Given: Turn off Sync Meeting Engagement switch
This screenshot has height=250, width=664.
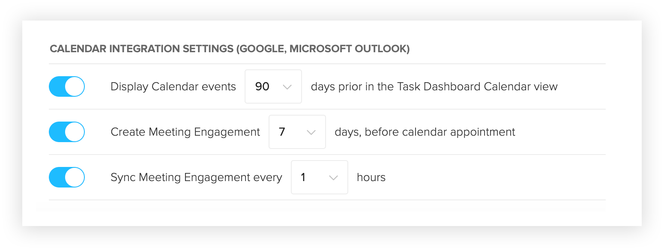Looking at the screenshot, I should 67,177.
